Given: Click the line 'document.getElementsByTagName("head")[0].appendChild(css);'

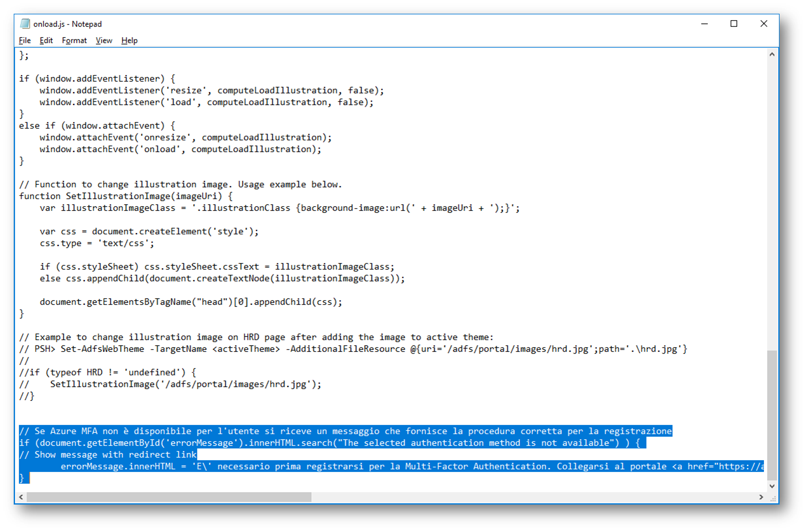Looking at the screenshot, I should pyautogui.click(x=190, y=302).
